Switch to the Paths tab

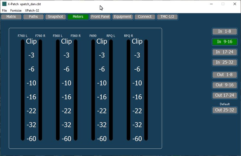[x=33, y=17]
